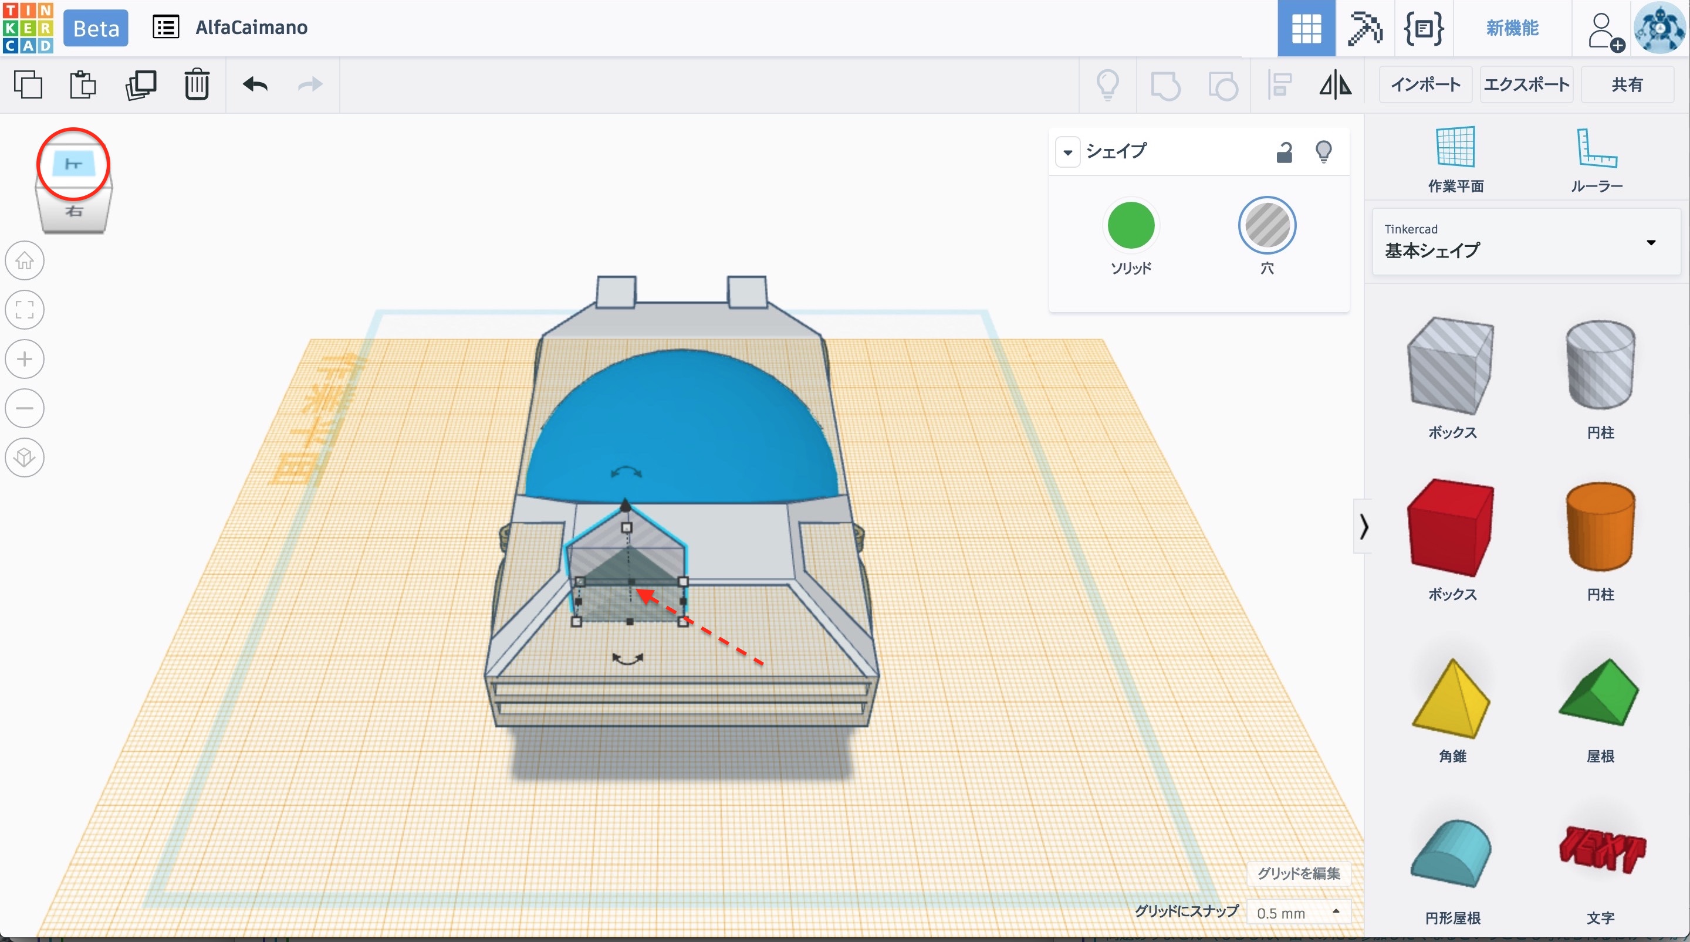Set shape to hole mode

(x=1266, y=226)
